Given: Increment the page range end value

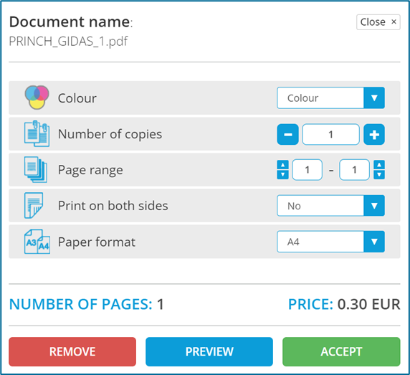Looking at the screenshot, I should [x=379, y=165].
